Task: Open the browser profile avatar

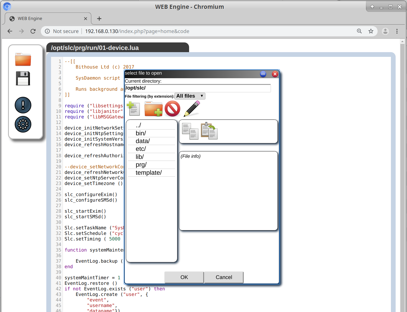Action: [385, 31]
